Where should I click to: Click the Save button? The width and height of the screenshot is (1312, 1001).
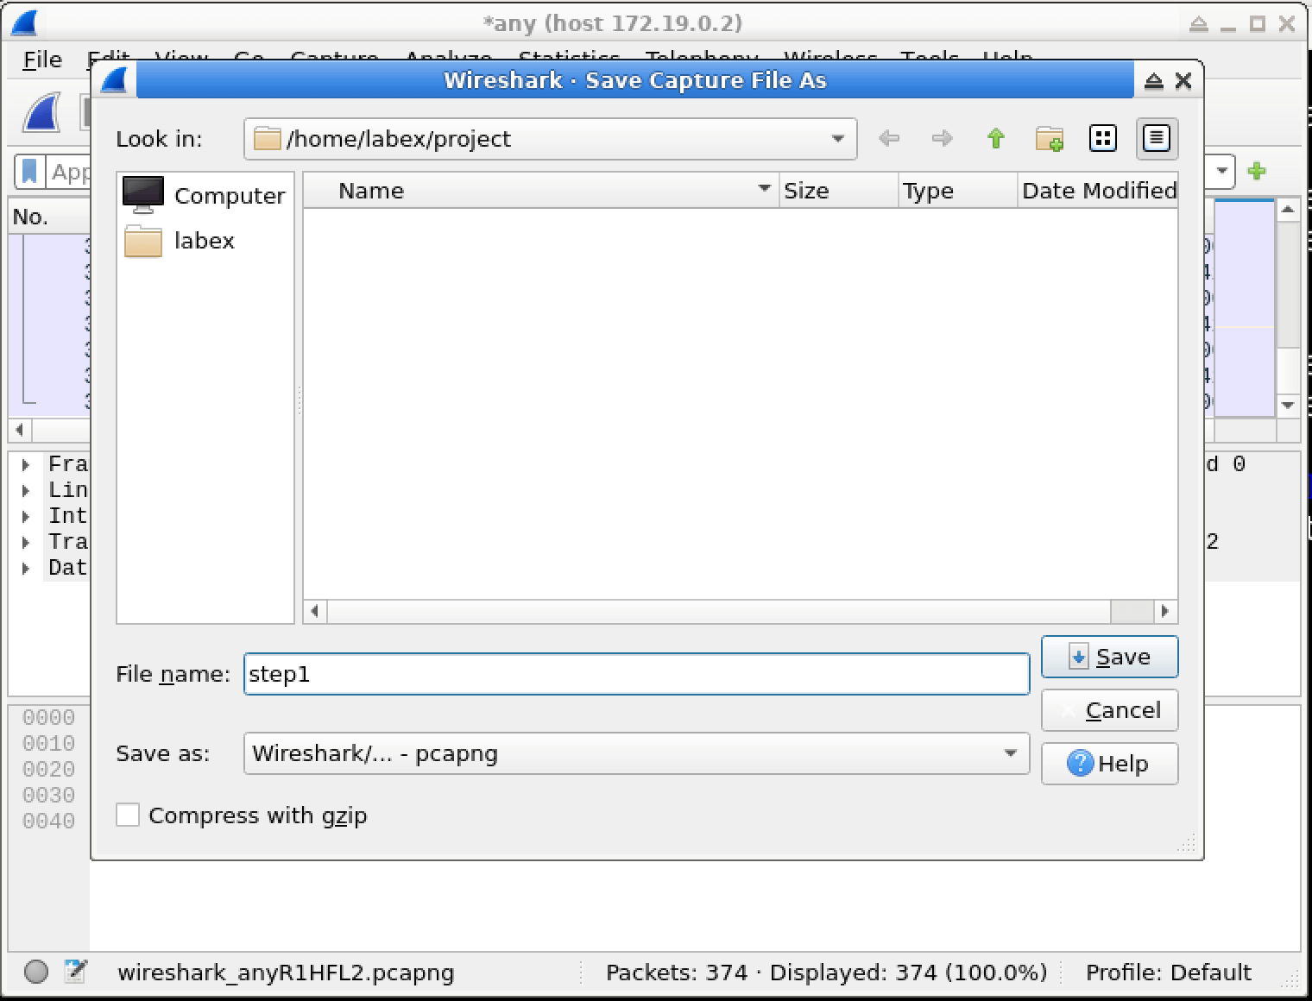[x=1109, y=658]
